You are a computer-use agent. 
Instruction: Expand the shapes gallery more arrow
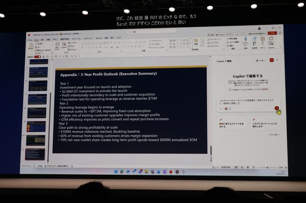pyautogui.click(x=190, y=43)
